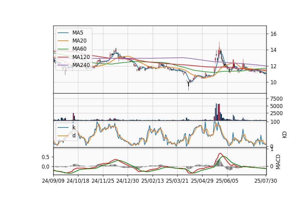Click the 24/11/25 date axis label
Screen dimensions: 296x213
click(x=103, y=181)
